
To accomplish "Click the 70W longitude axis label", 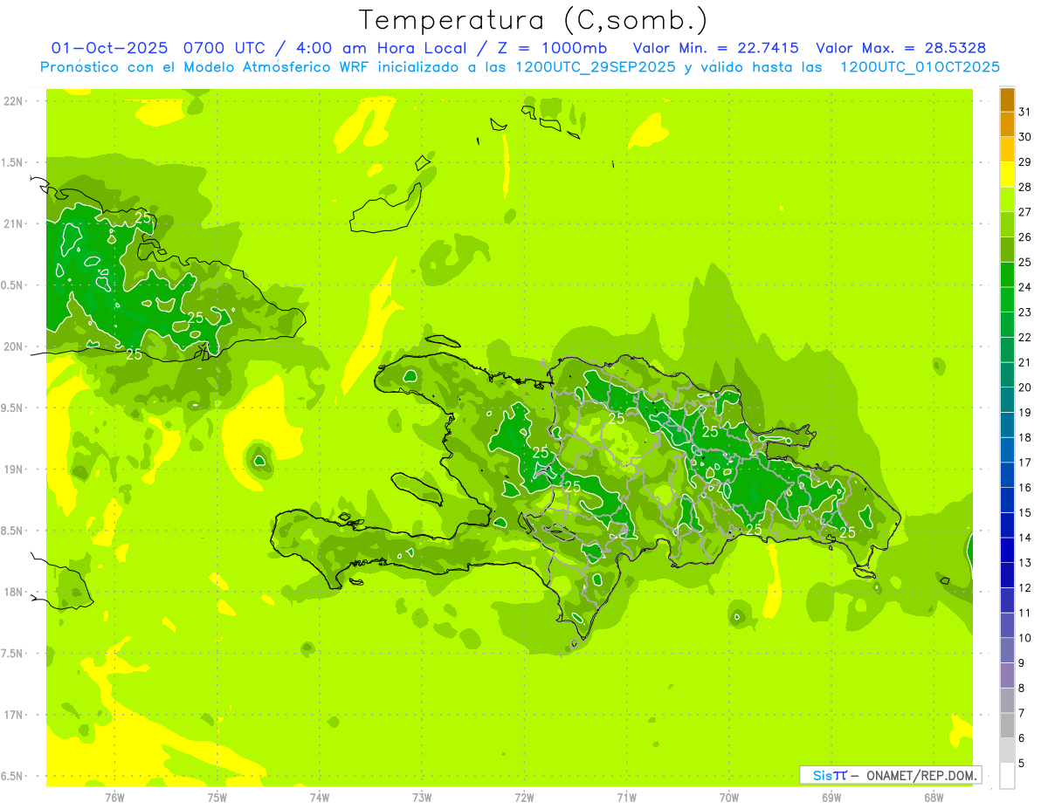I will (728, 798).
